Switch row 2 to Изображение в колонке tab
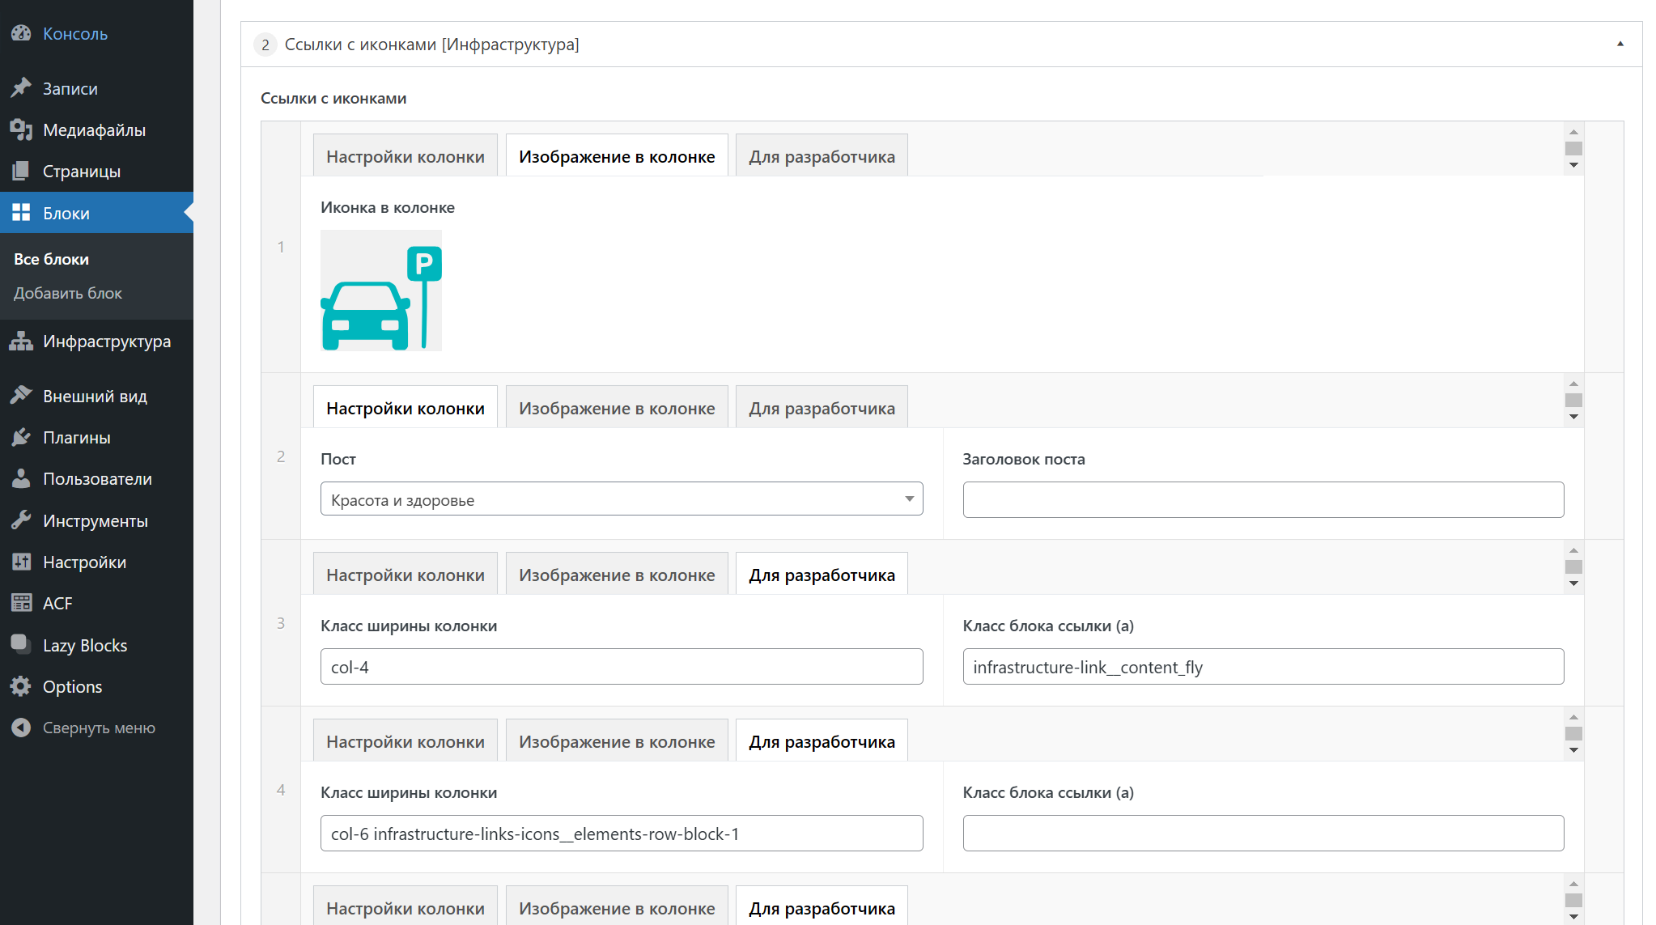This screenshot has height=925, width=1656. tap(617, 407)
